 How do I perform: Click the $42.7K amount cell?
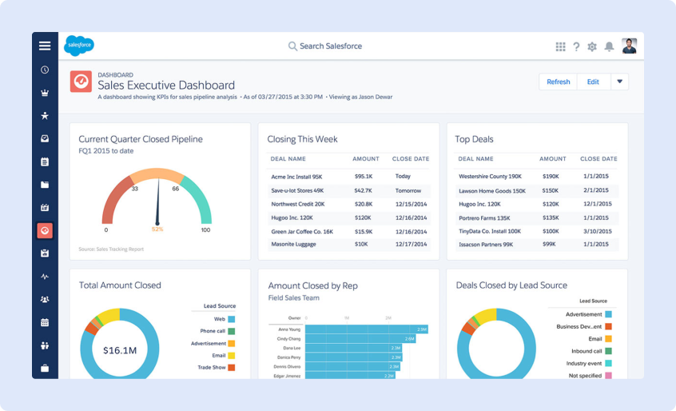click(x=363, y=190)
